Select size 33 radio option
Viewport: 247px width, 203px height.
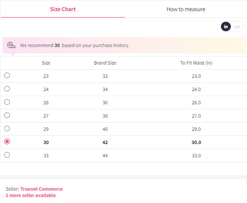pos(7,155)
